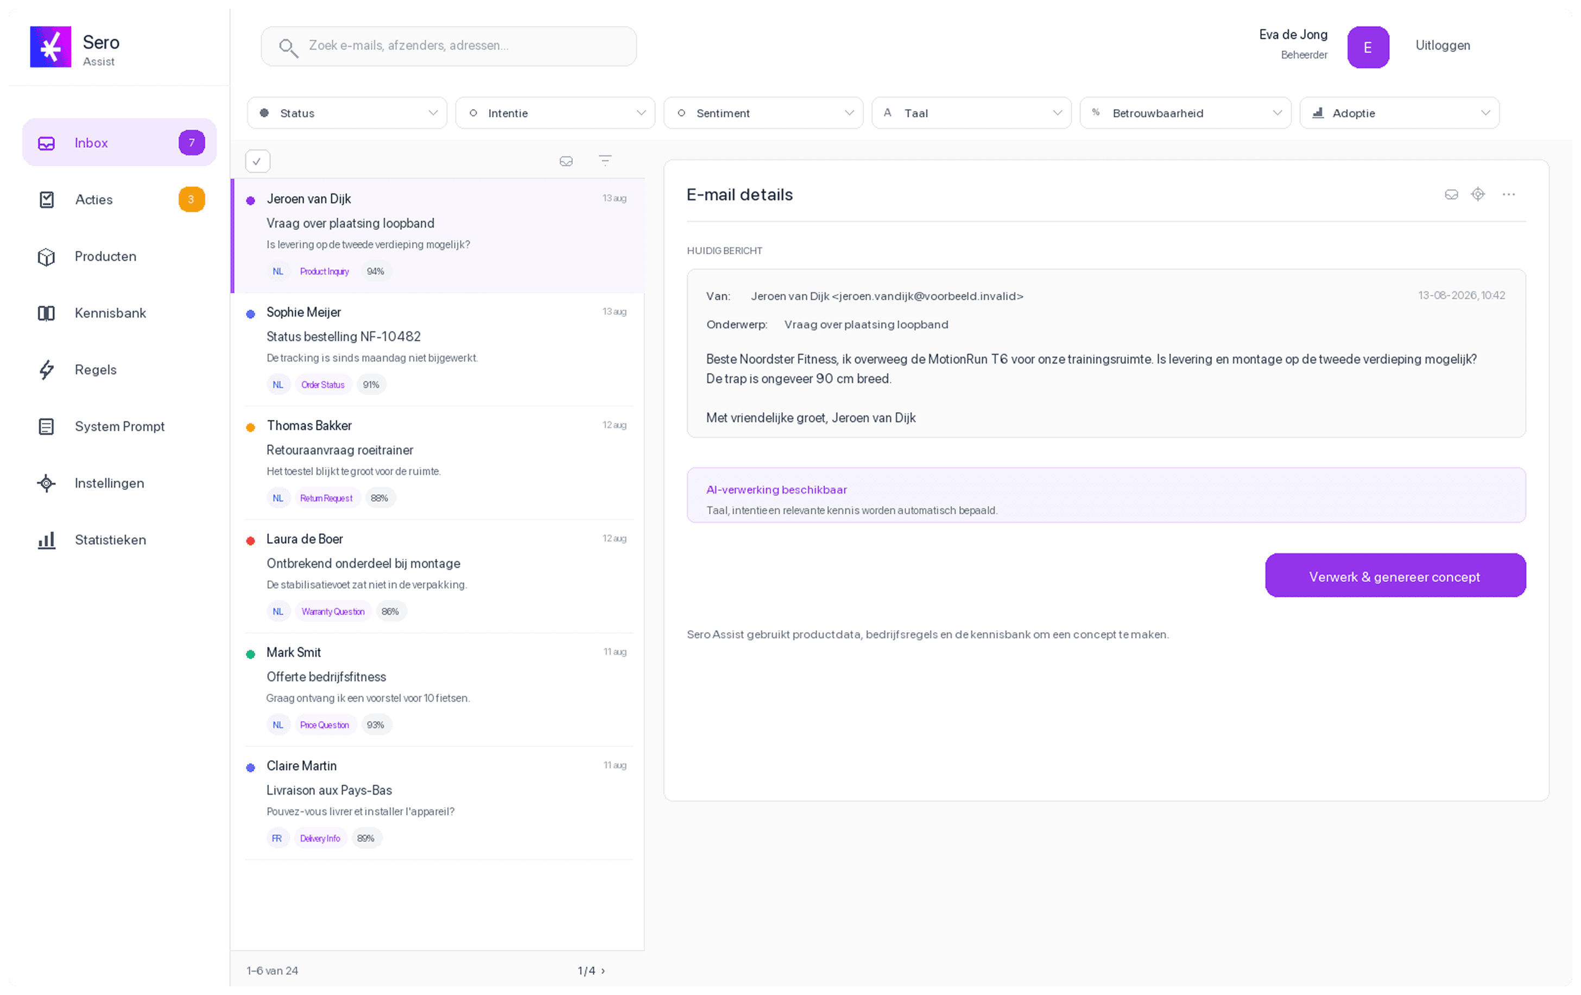
Task: Go to next page with the arrow
Action: 603,971
